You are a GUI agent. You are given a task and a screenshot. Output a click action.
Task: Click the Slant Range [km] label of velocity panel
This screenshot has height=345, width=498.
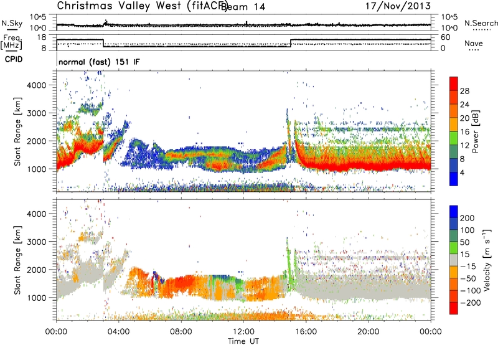point(17,260)
